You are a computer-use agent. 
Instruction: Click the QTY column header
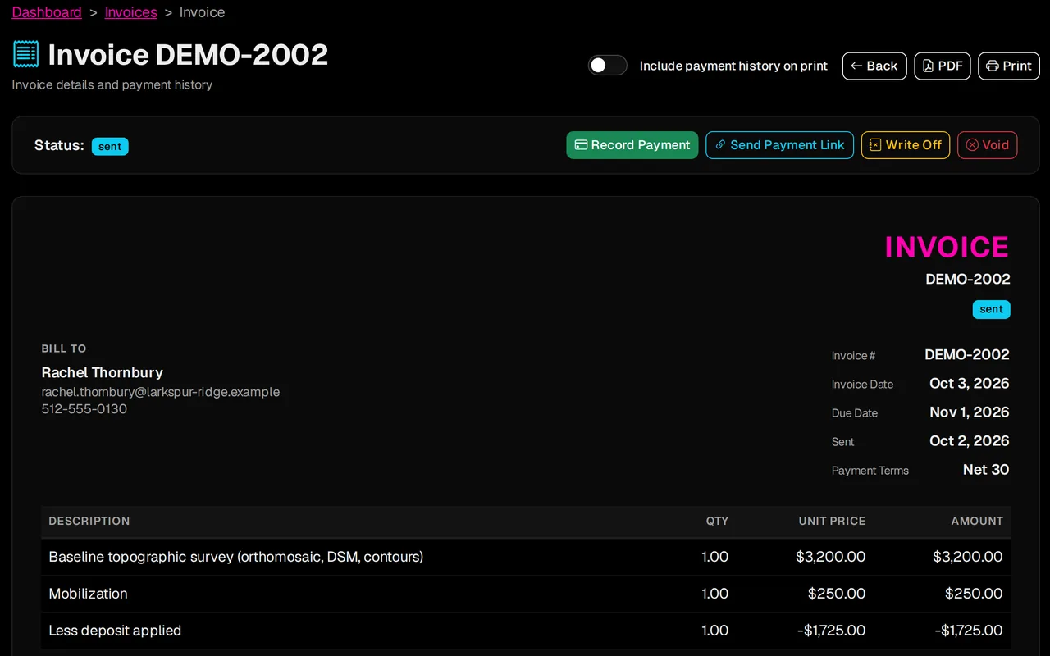(717, 521)
